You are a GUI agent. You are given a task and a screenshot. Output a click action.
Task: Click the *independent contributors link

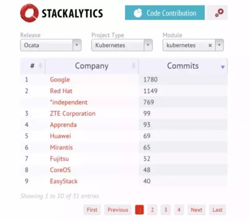pos(68,102)
